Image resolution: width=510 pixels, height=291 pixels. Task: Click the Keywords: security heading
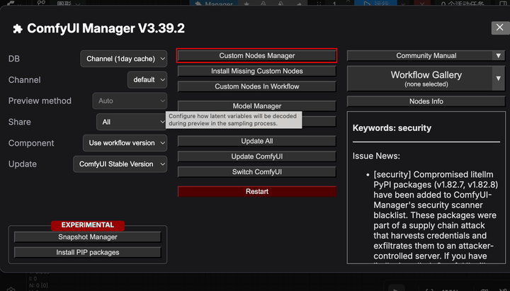[x=392, y=128]
